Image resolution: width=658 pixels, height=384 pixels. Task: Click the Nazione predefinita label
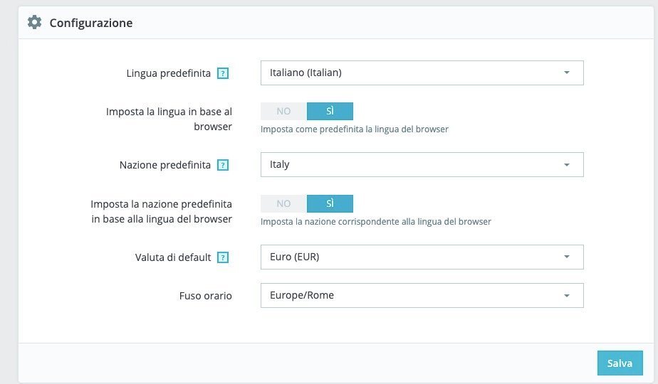164,165
